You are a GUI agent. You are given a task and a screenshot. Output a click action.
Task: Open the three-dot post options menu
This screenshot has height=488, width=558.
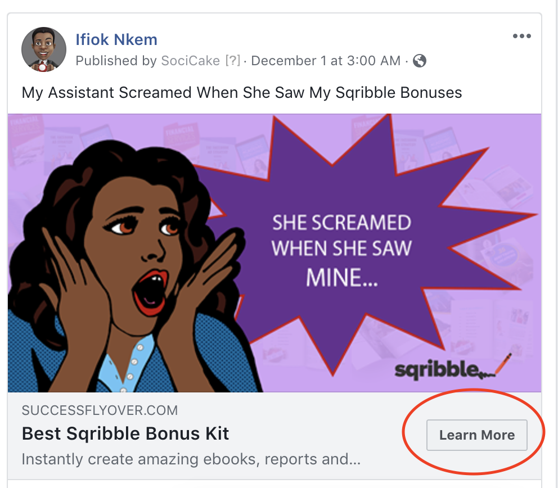521,36
